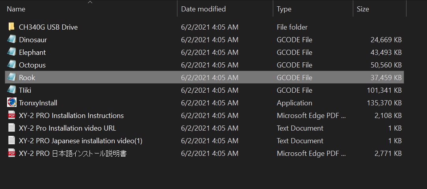Viewport: 427px width, 189px height.
Task: Select the CH340G USB Drive folder icon
Action: (11, 27)
